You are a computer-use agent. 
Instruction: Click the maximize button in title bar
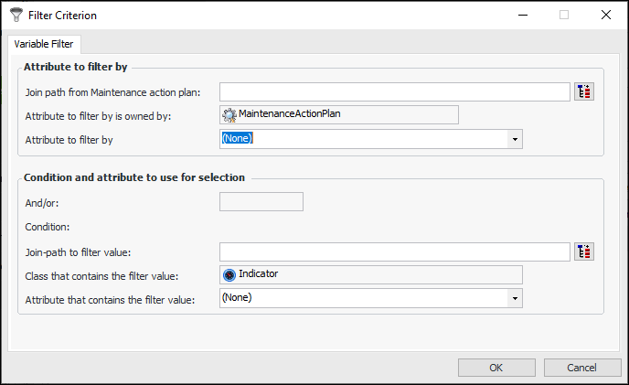(x=564, y=16)
